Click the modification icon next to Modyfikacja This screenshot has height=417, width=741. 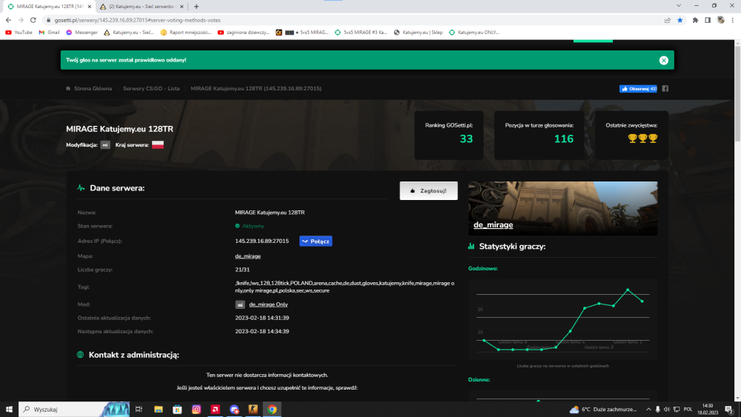point(105,145)
